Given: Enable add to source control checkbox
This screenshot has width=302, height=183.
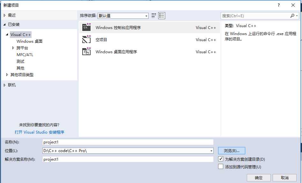Looking at the screenshot, I should point(221,166).
